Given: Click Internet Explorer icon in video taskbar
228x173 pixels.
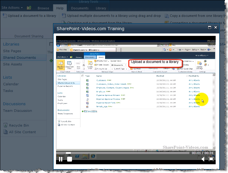Looking at the screenshot, I should point(93,156).
